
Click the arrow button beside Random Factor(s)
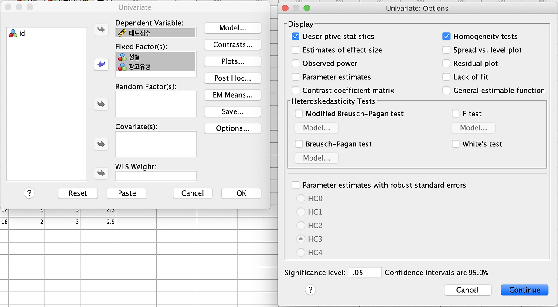click(x=101, y=104)
